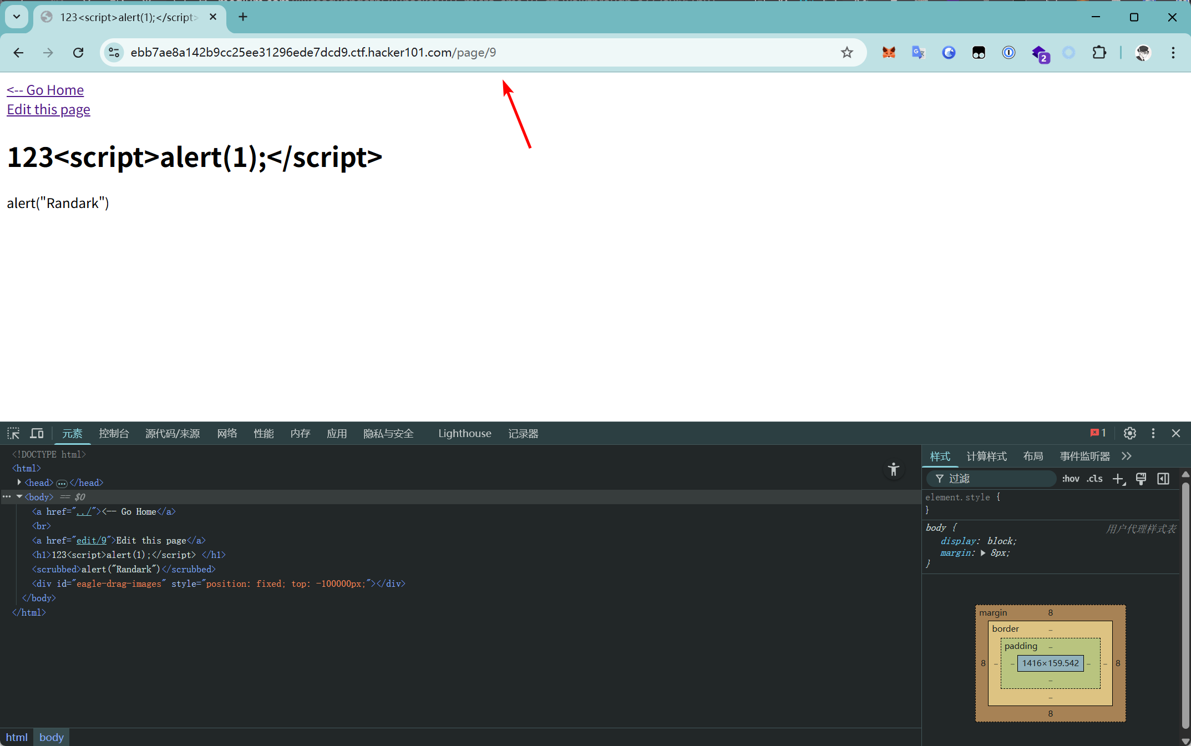Switch to the 隐私与安全 tab
This screenshot has height=746, width=1191.
388,433
